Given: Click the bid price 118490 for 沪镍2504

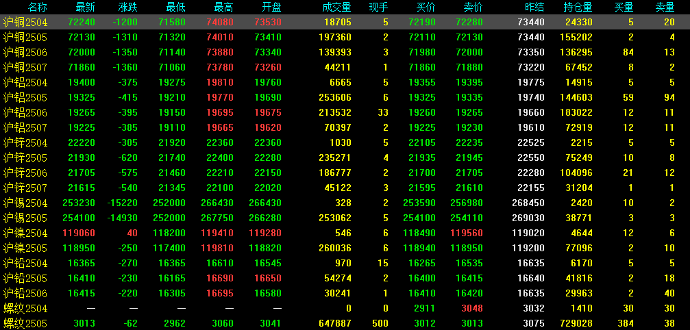Looking at the screenshot, I should [419, 233].
